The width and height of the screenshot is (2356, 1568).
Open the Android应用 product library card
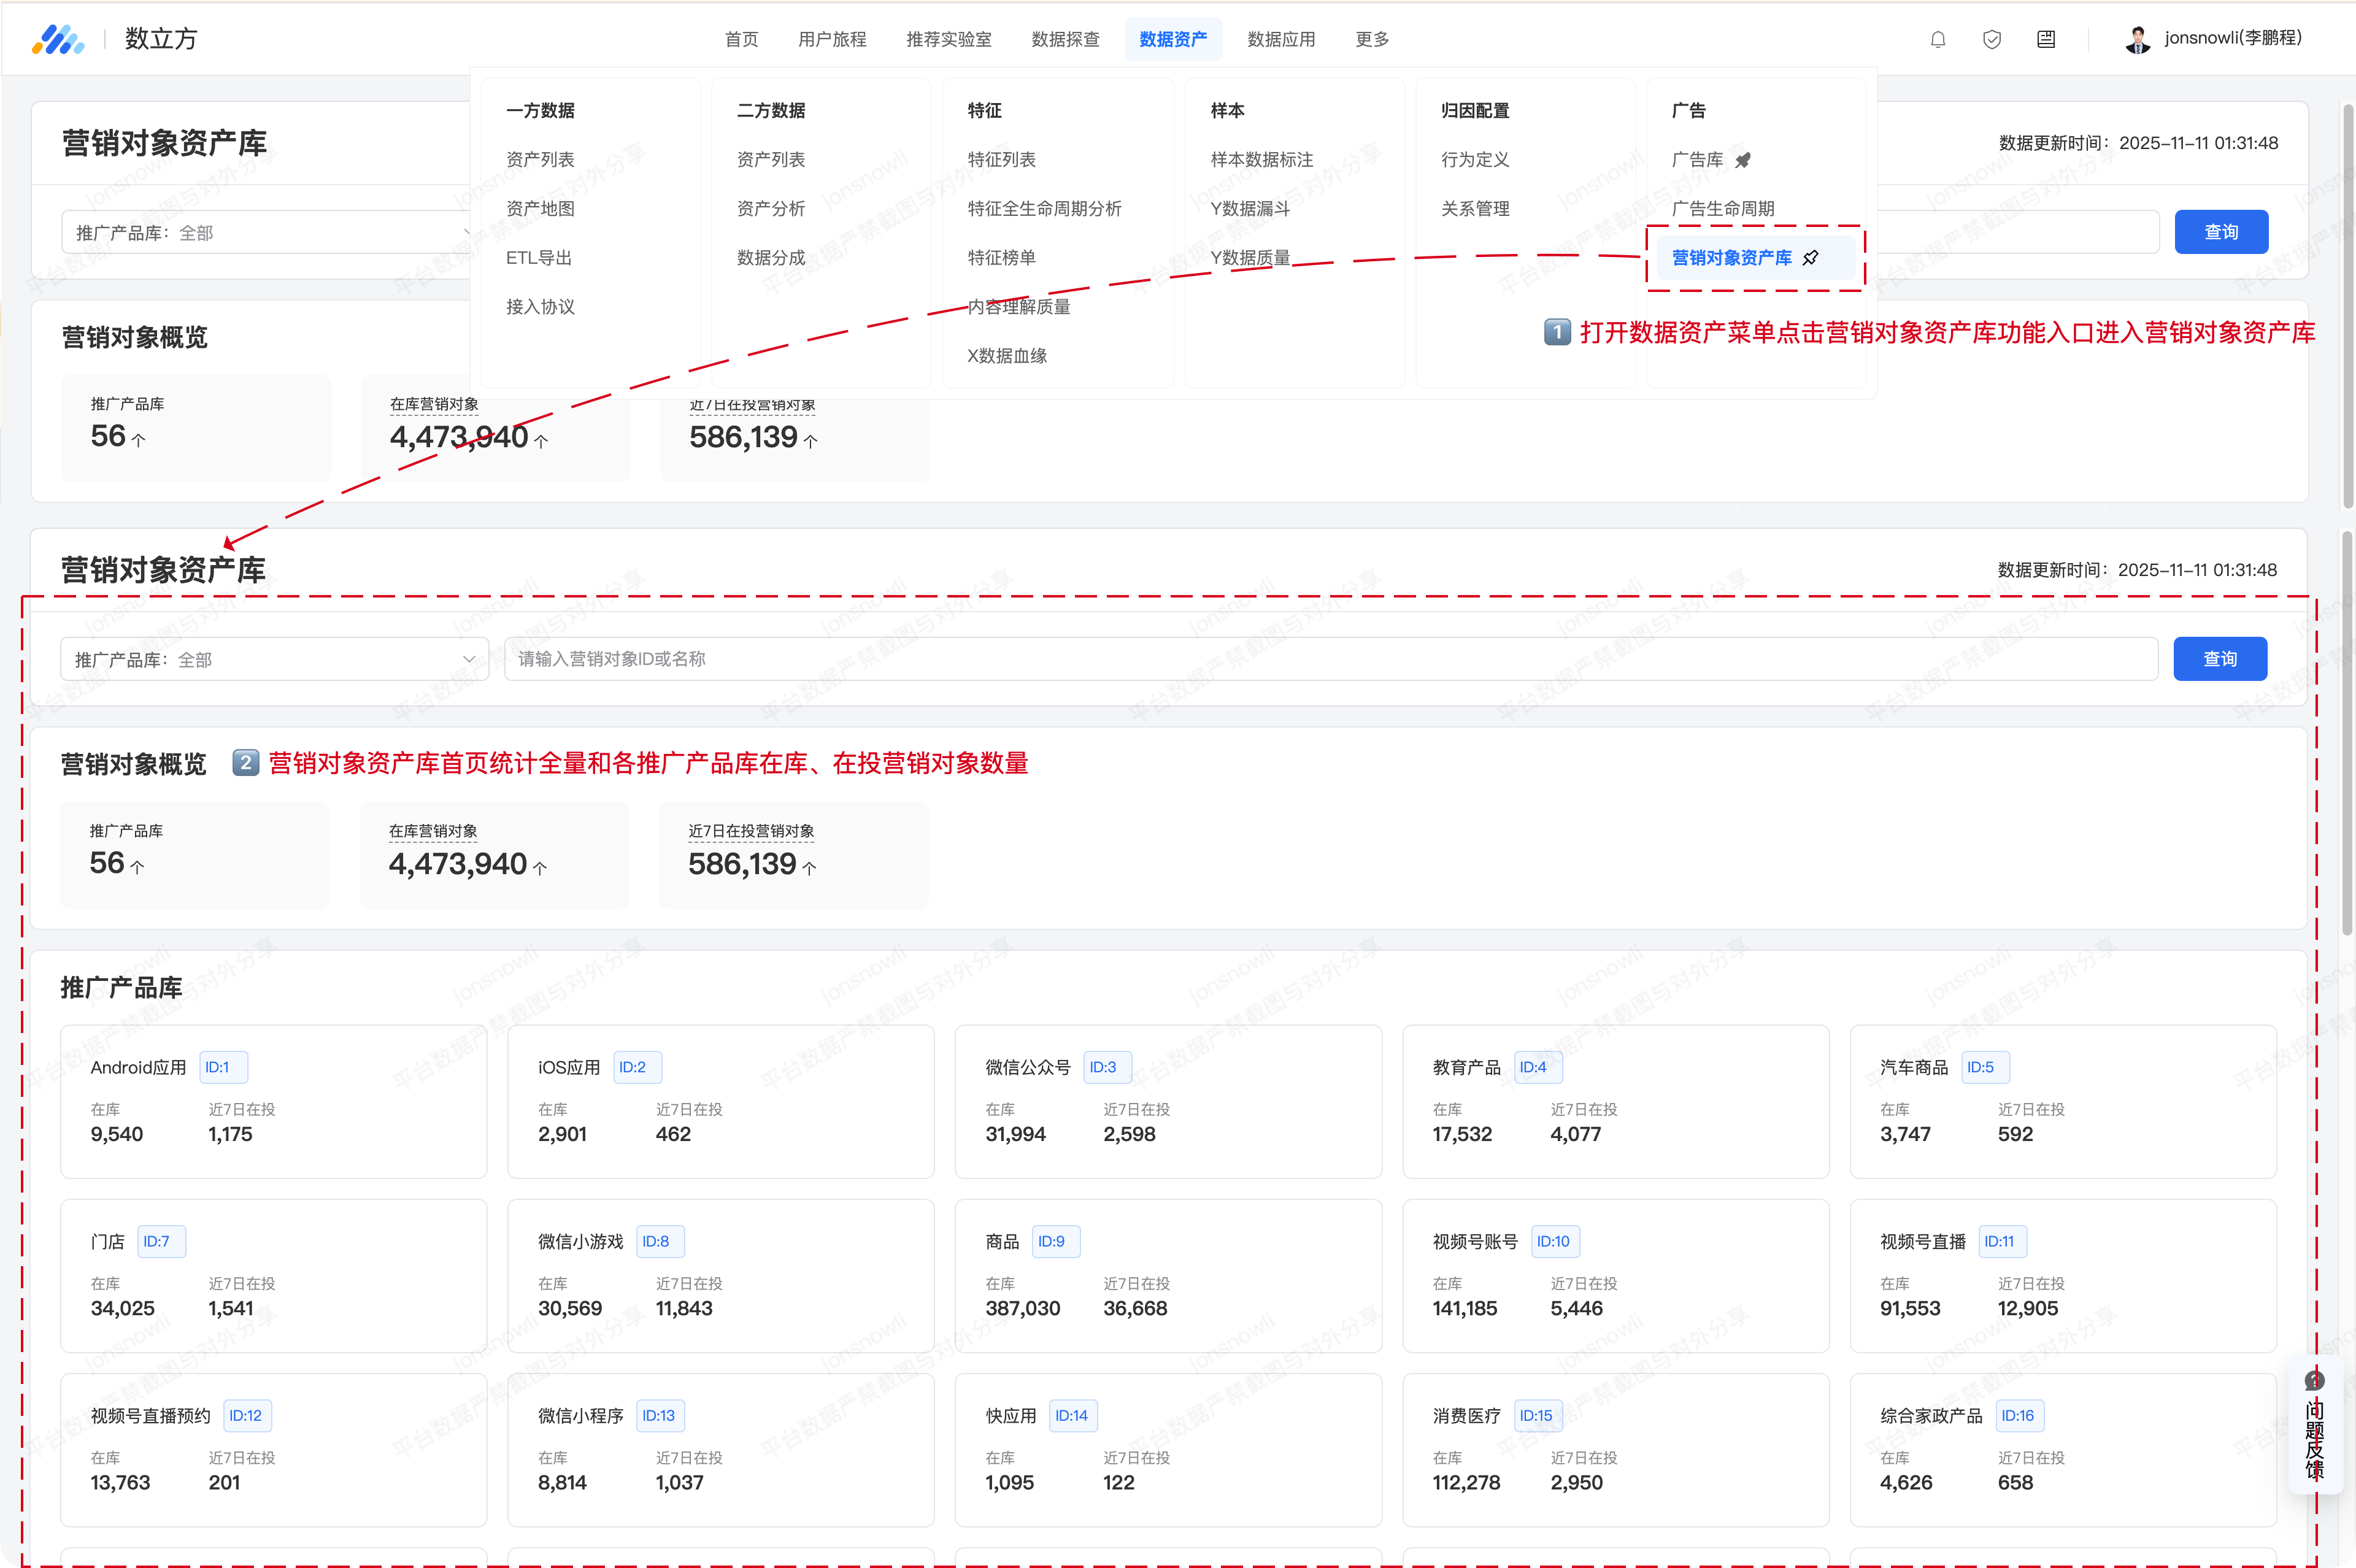(x=273, y=1101)
